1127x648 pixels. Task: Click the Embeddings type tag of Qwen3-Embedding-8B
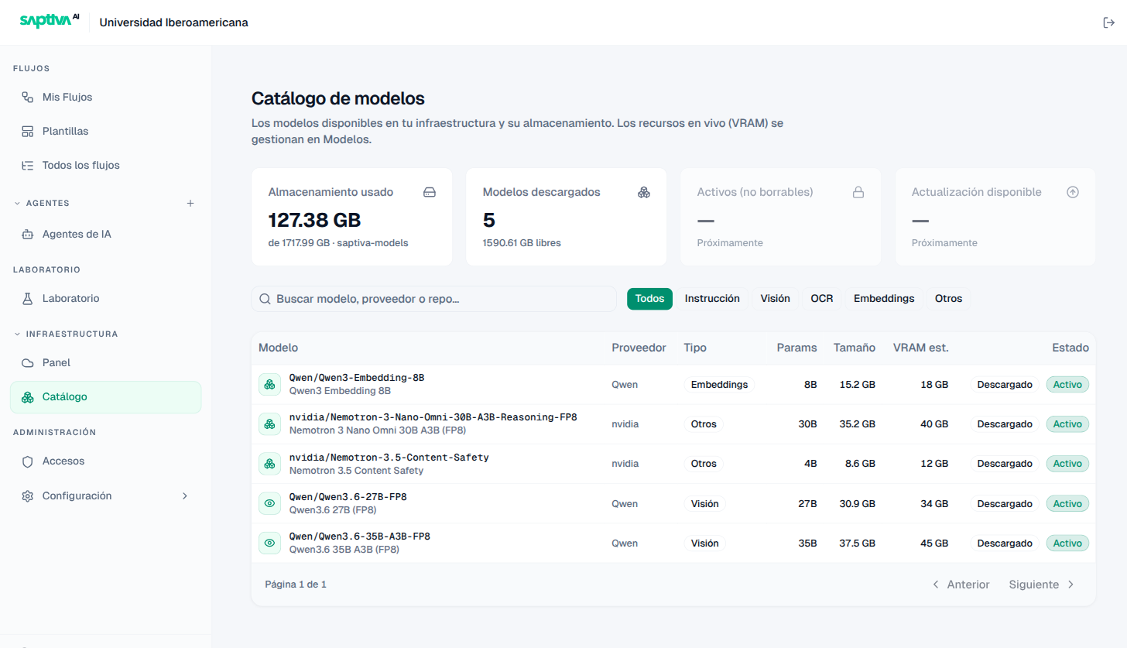coord(719,385)
